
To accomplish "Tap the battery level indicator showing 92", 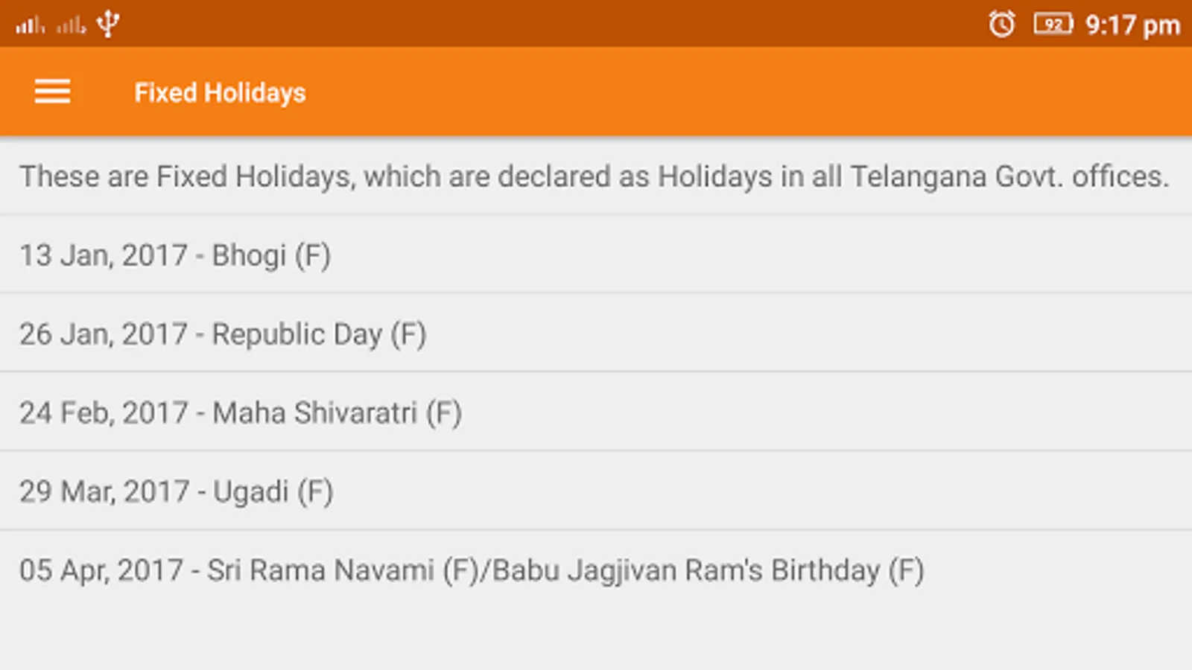I will point(1053,25).
